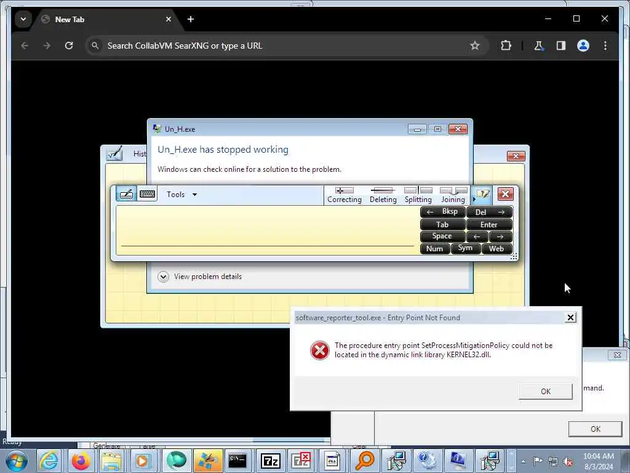Click the red error icon in dialog
This screenshot has width=630, height=473.
320,350
